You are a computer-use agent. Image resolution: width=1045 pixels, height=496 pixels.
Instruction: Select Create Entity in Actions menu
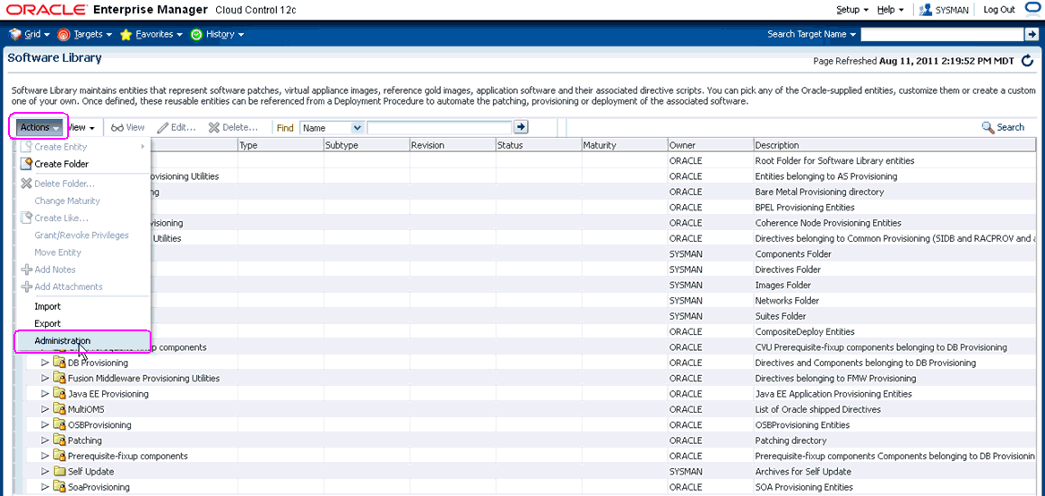pos(83,147)
